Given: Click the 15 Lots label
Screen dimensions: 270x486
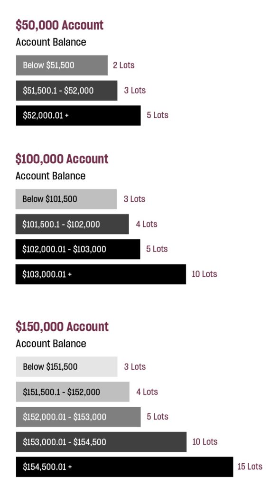Looking at the screenshot, I should click(x=250, y=467).
